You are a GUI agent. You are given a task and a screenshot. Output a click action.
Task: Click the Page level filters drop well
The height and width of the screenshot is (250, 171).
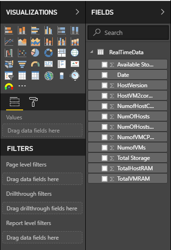click(42, 179)
